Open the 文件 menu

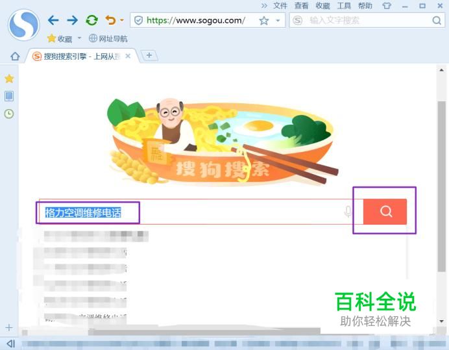pos(280,6)
